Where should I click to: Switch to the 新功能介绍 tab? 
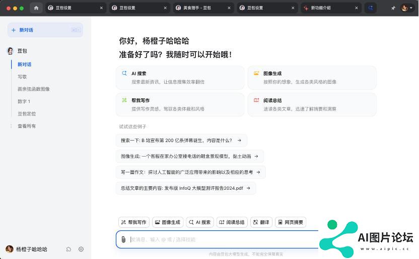point(331,8)
